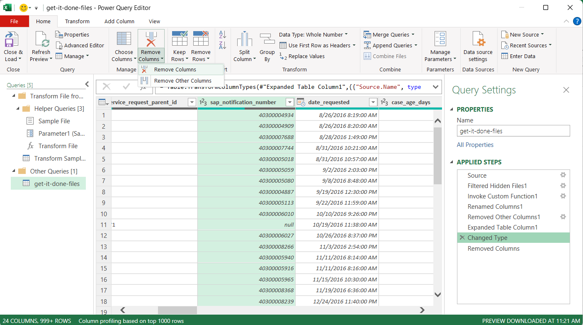Switch to the View tab
The height and width of the screenshot is (325, 583).
154,21
